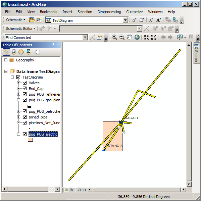Open Schematic Diagrams folder icon

(32, 20)
